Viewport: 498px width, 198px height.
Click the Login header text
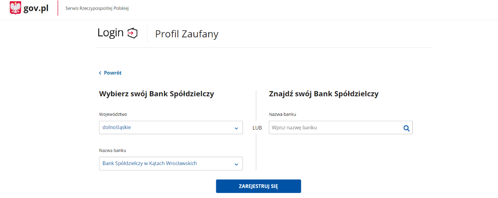coord(111,33)
